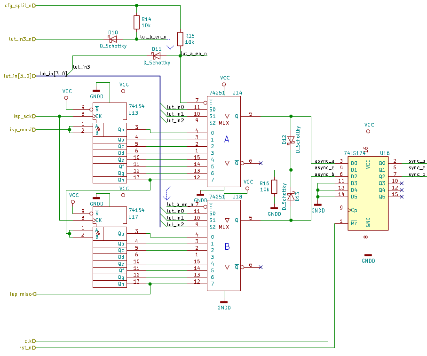Click the GNDD symbol below U16
This screenshot has height=356, width=427.
point(368,255)
